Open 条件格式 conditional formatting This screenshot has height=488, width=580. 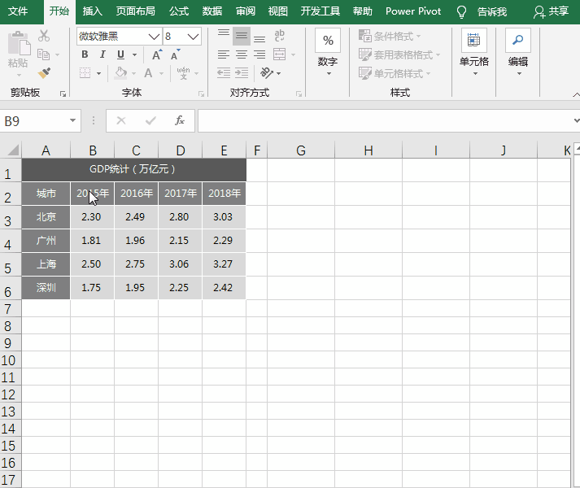coord(390,36)
